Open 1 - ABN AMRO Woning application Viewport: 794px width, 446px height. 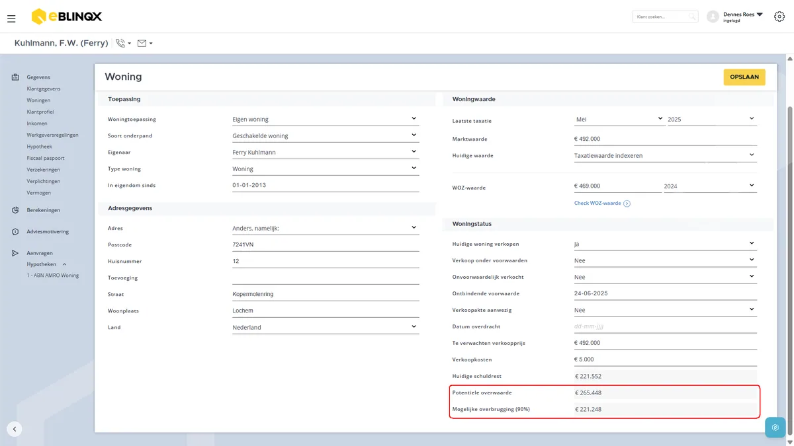pyautogui.click(x=53, y=276)
